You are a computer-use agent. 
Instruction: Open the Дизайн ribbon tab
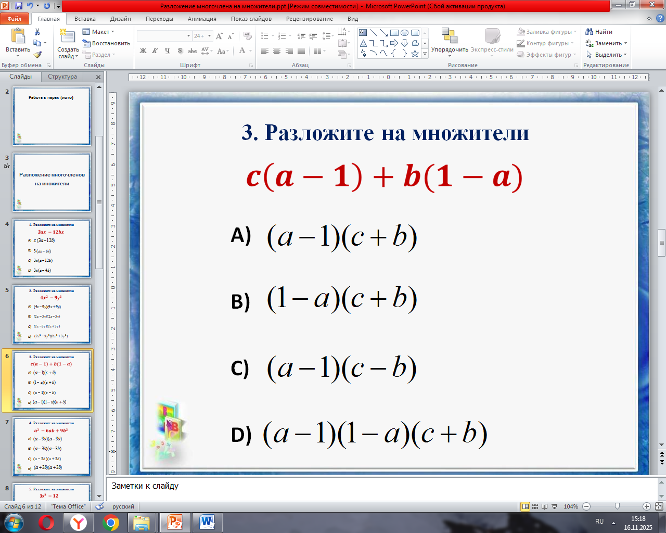120,19
